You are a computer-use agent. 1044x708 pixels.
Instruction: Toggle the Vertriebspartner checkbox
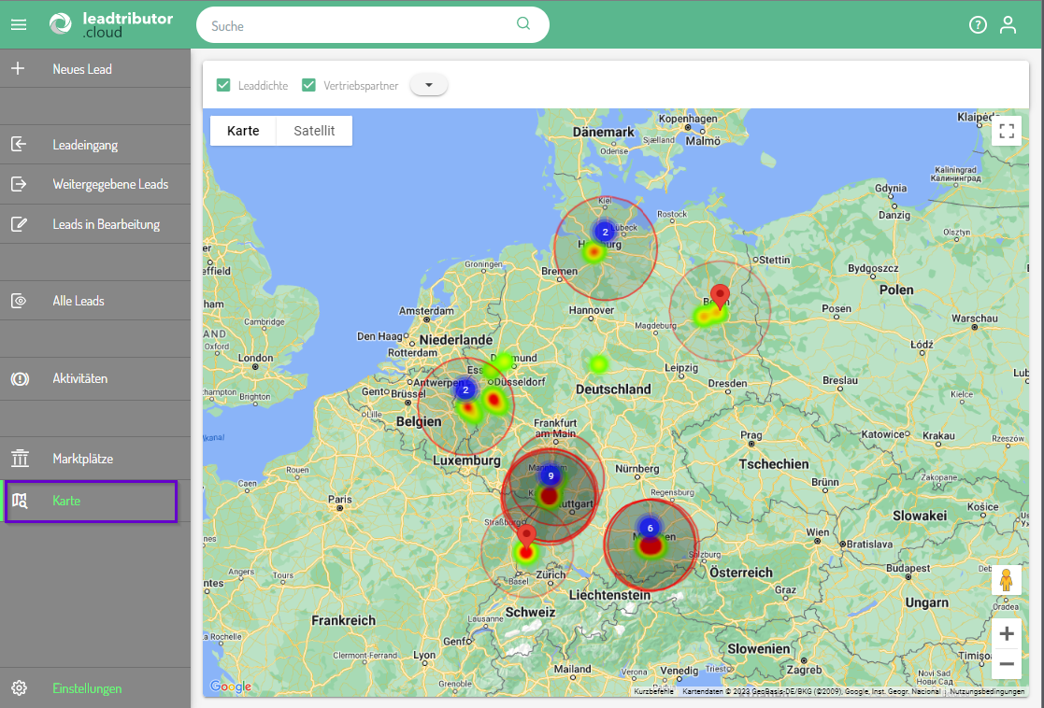tap(309, 85)
